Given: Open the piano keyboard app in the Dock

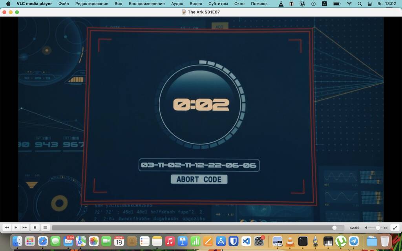Looking at the screenshot, I should click(328, 241).
